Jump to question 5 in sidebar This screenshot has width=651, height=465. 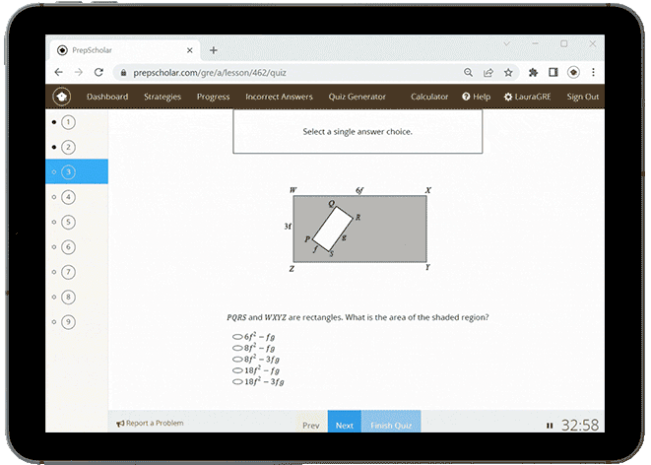[68, 222]
